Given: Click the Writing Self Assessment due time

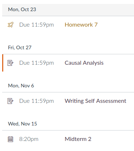Looking at the screenshot, I should click(x=36, y=101).
